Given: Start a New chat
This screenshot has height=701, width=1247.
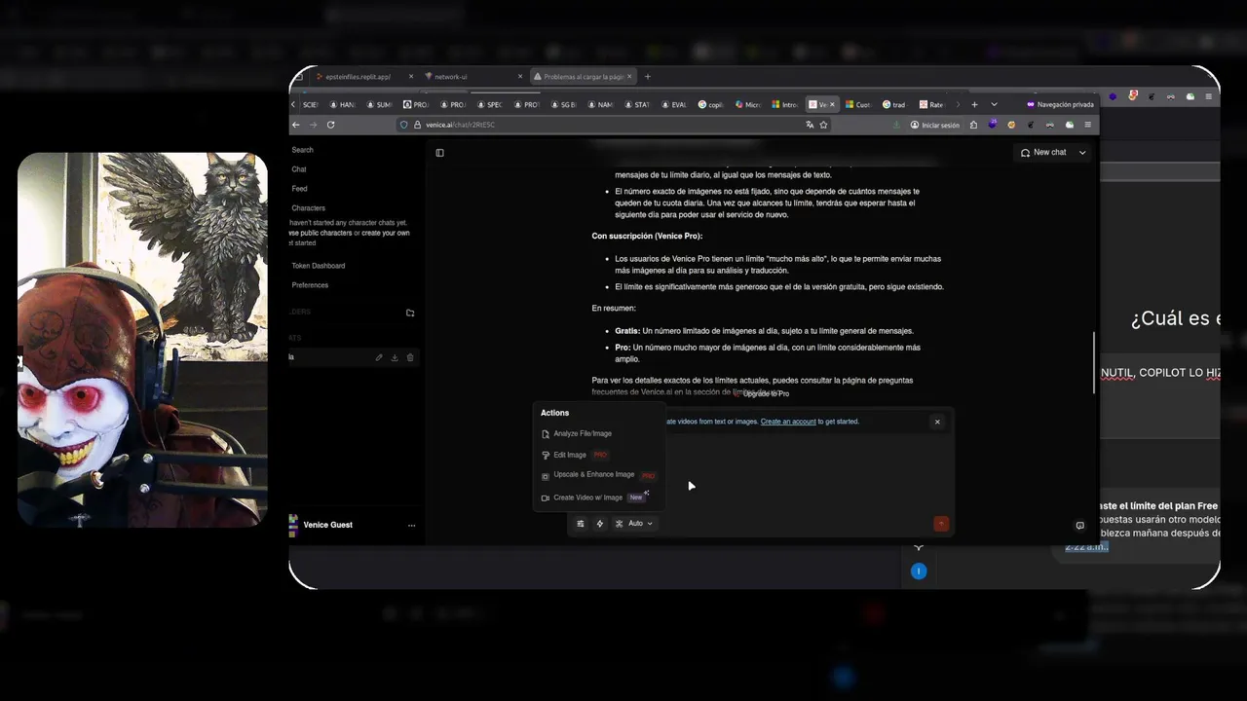Looking at the screenshot, I should (1042, 153).
